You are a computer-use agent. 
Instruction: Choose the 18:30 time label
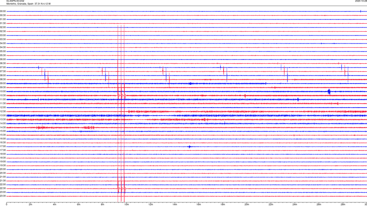[x=3, y=158]
